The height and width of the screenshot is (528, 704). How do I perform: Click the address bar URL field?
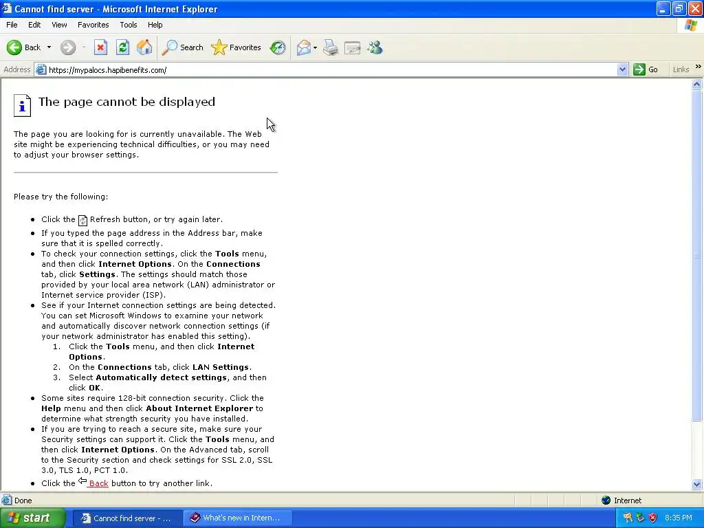tap(331, 69)
